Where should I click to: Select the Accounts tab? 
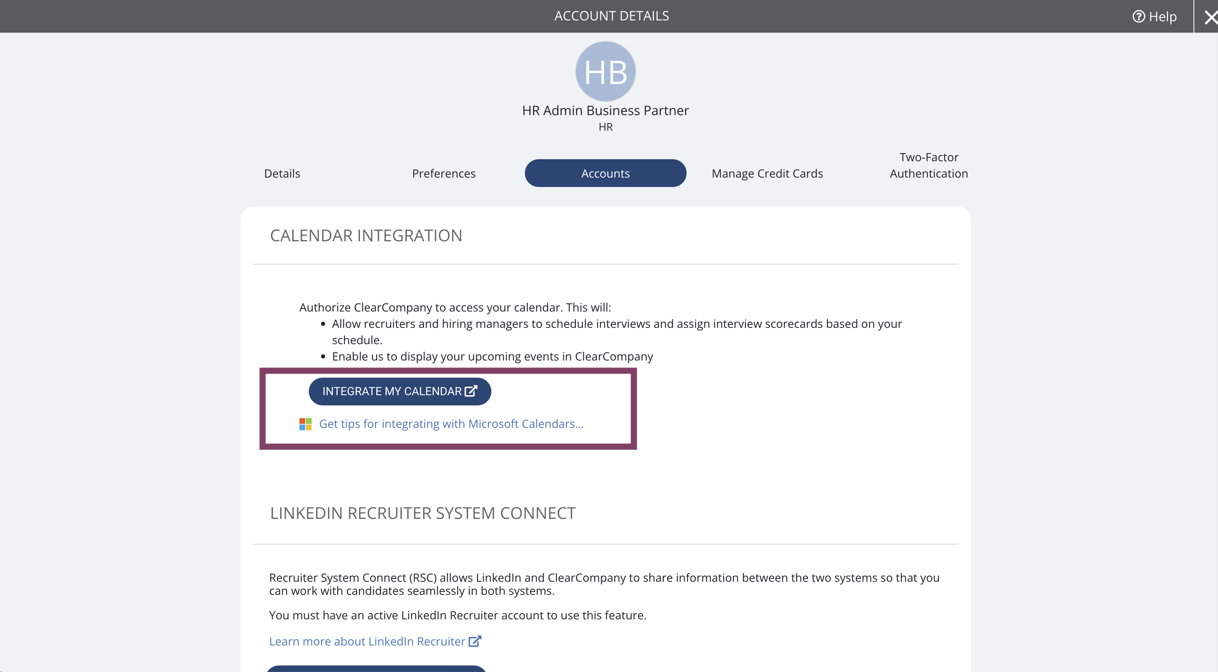coord(605,173)
